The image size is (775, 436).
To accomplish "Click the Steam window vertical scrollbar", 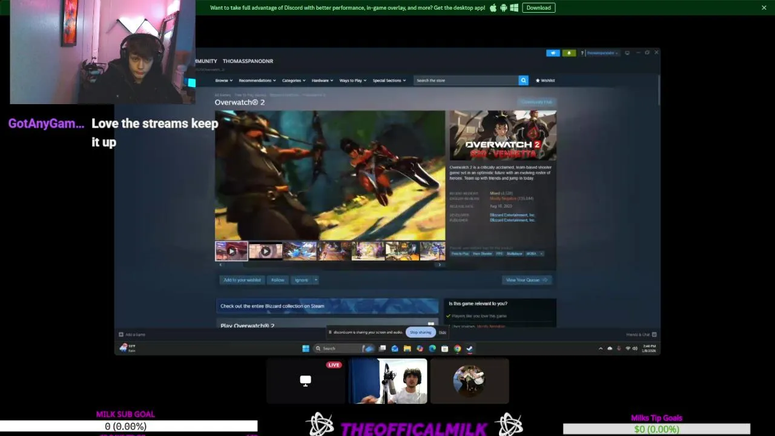I will [x=658, y=91].
